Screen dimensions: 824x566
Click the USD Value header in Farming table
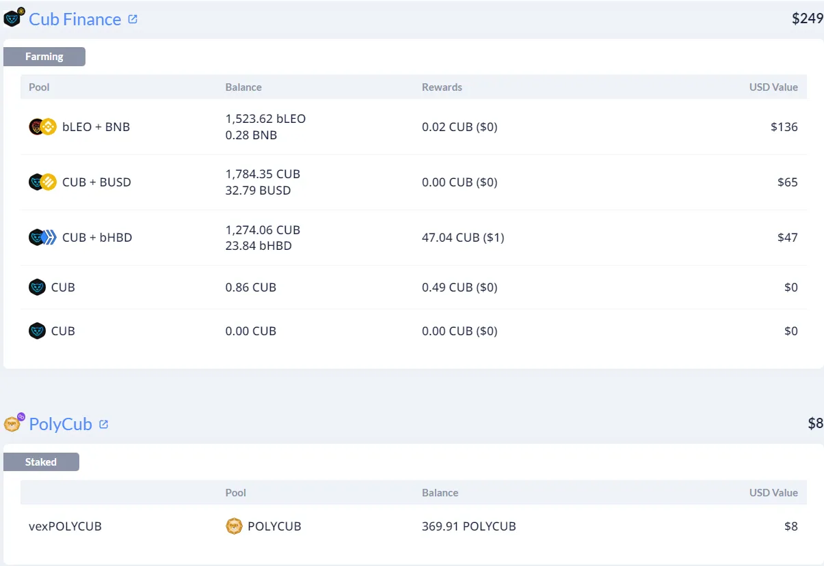[773, 87]
